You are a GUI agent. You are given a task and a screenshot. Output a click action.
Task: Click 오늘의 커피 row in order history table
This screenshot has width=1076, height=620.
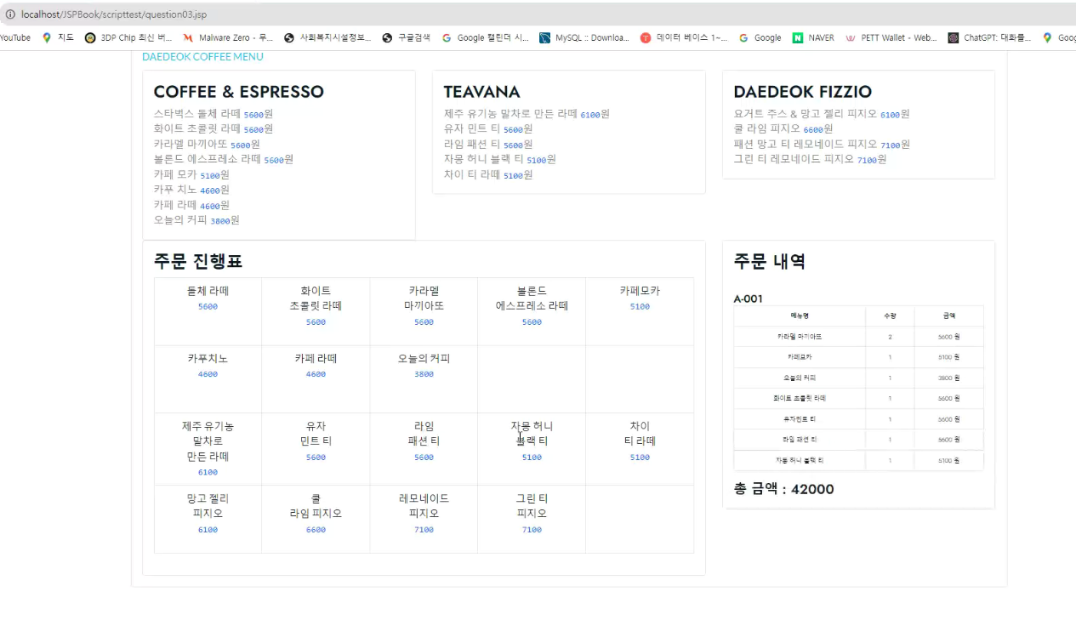click(859, 378)
